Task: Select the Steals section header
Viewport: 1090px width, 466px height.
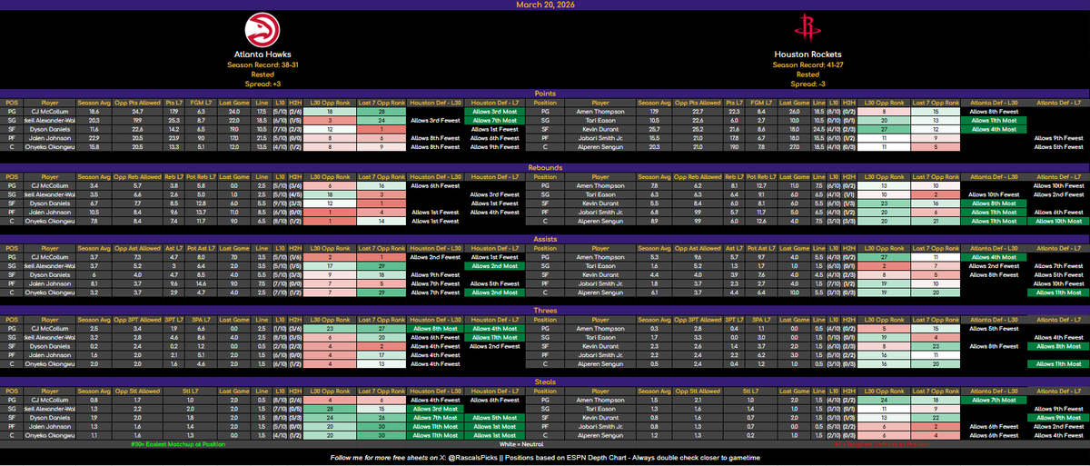Action: (x=545, y=382)
